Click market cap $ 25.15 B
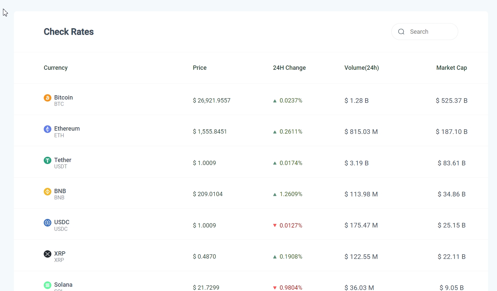The width and height of the screenshot is (497, 291). coord(452,226)
